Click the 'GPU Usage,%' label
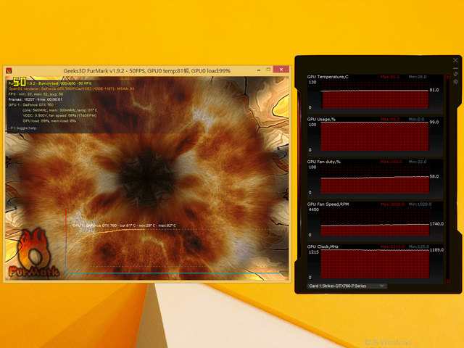464x348 pixels. tap(321, 119)
